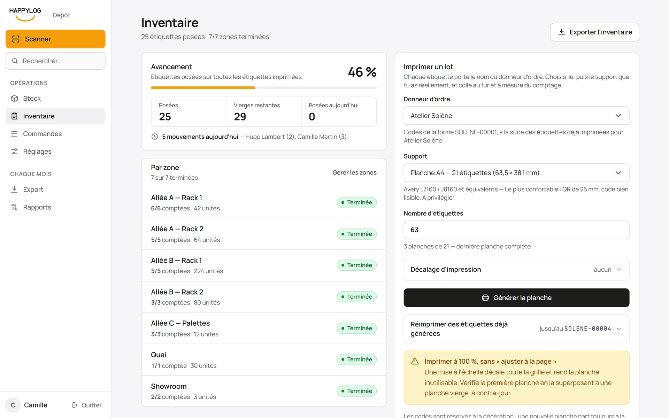Open the Rapports section
Viewport: 669px width, 418px height.
click(x=55, y=207)
